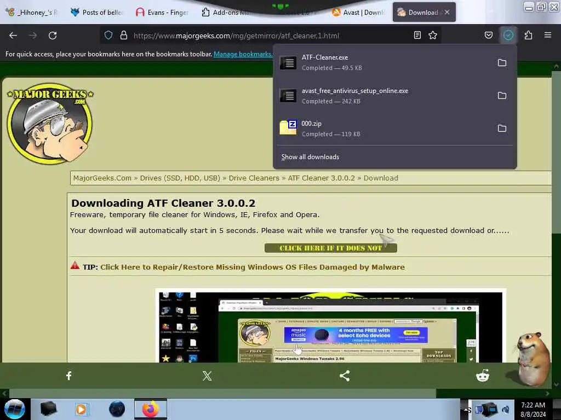Screen dimensions: 561x420
Task: Click Show all downloads
Action: [x=310, y=157]
